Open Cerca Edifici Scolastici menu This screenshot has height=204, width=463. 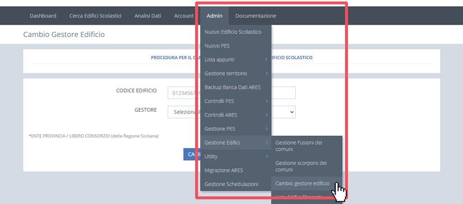click(x=95, y=16)
